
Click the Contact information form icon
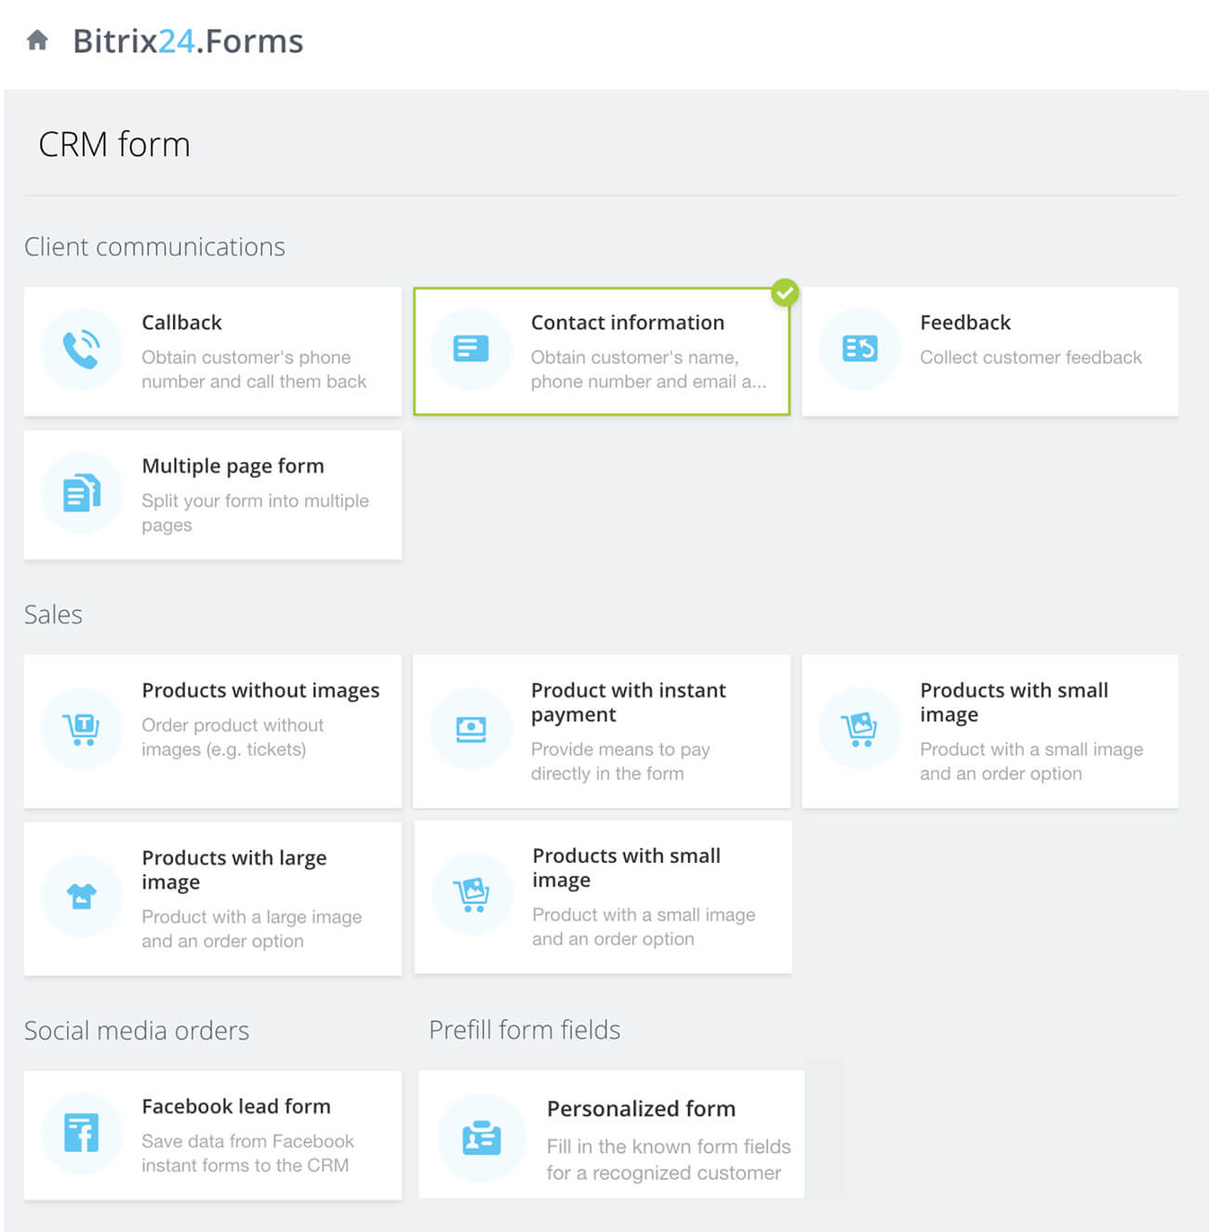click(x=472, y=350)
